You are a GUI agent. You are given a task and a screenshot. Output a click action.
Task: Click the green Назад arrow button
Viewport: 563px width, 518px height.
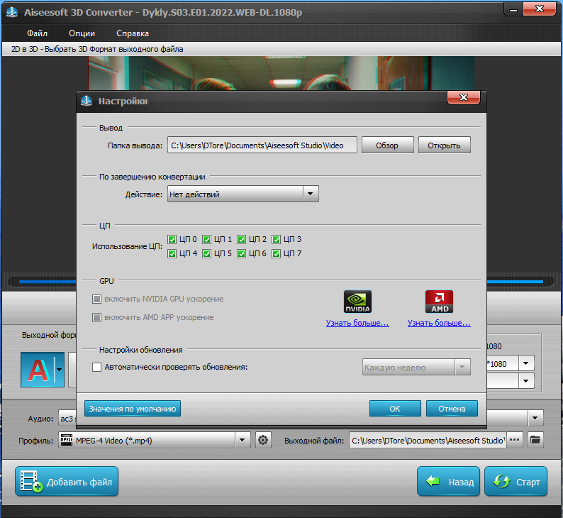tap(448, 481)
